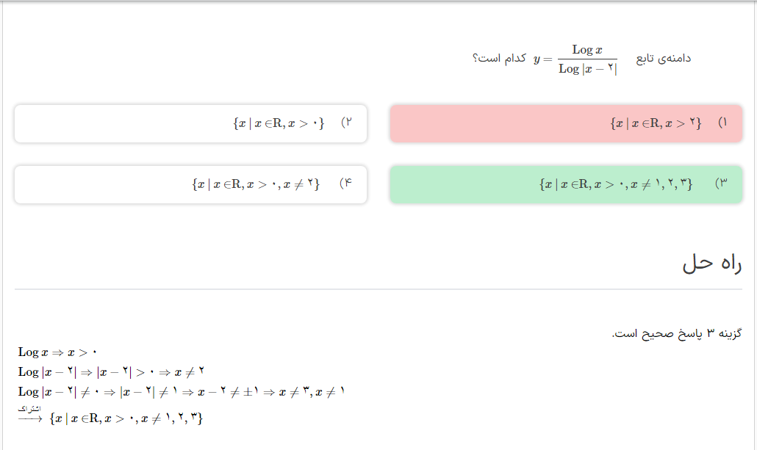Image resolution: width=757 pixels, height=450 pixels.
Task: Click the divider line under the solution heading
Action: [378, 289]
